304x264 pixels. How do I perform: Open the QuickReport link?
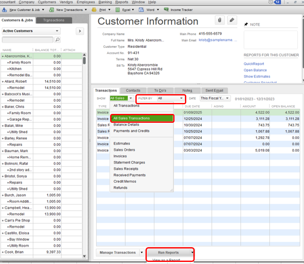coord(254,64)
